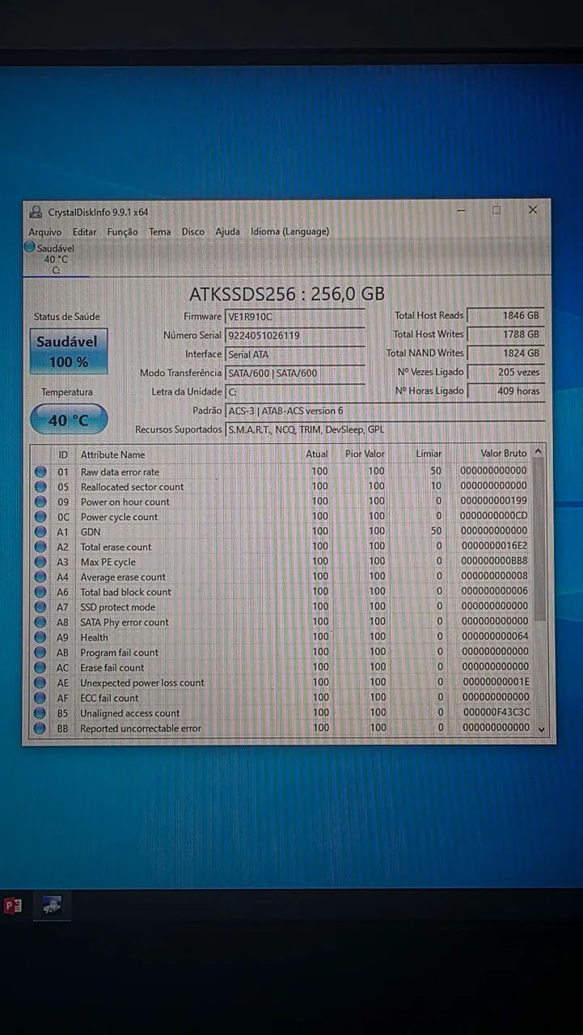The width and height of the screenshot is (583, 1035).
Task: Click the status icon for GDN attribute
Action: click(40, 532)
